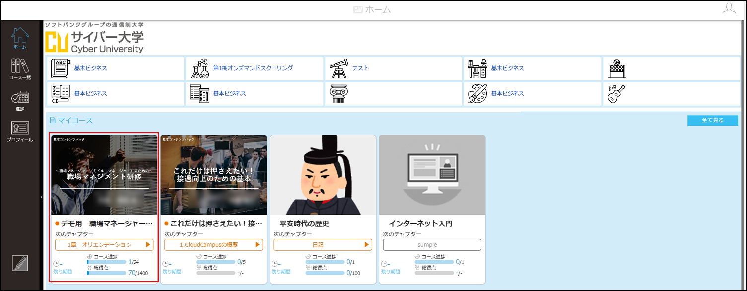Click the desk and chair category icon
The image size is (747, 291).
tap(477, 68)
